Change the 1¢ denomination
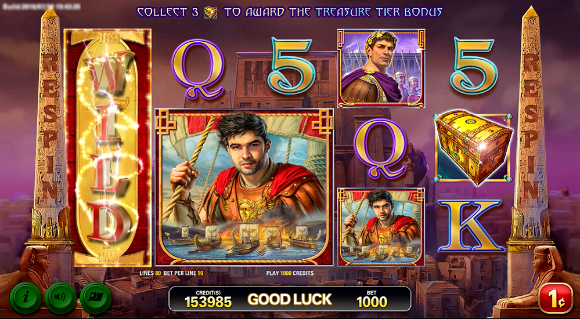This screenshot has width=580, height=319. point(555,298)
